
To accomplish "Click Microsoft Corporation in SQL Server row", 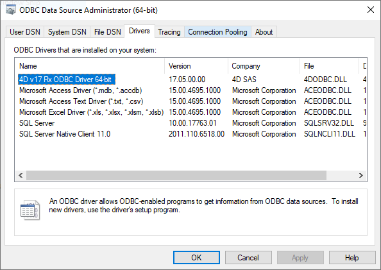I will point(264,123).
